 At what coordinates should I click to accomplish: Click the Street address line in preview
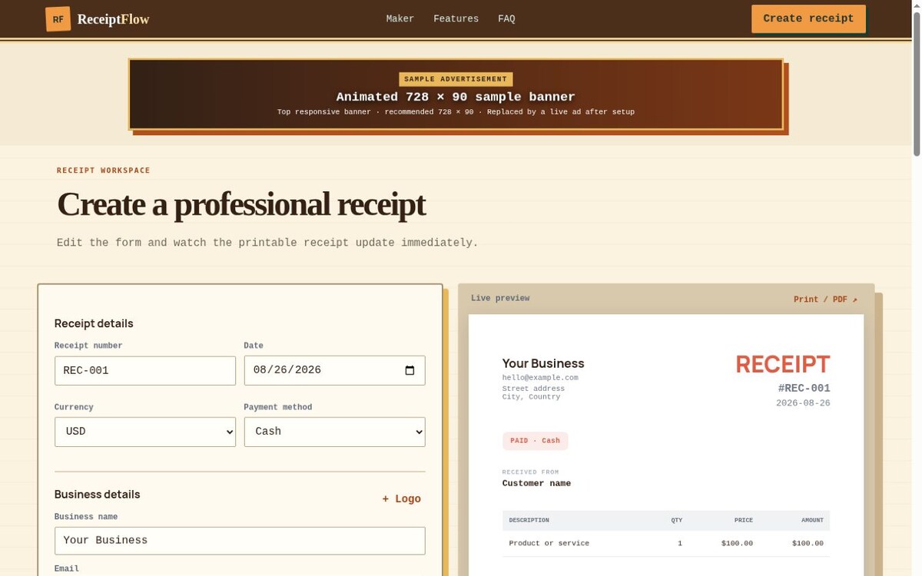coord(533,389)
